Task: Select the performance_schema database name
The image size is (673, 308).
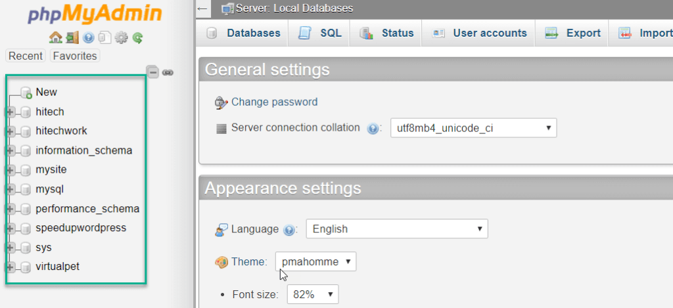Action: [x=87, y=209]
